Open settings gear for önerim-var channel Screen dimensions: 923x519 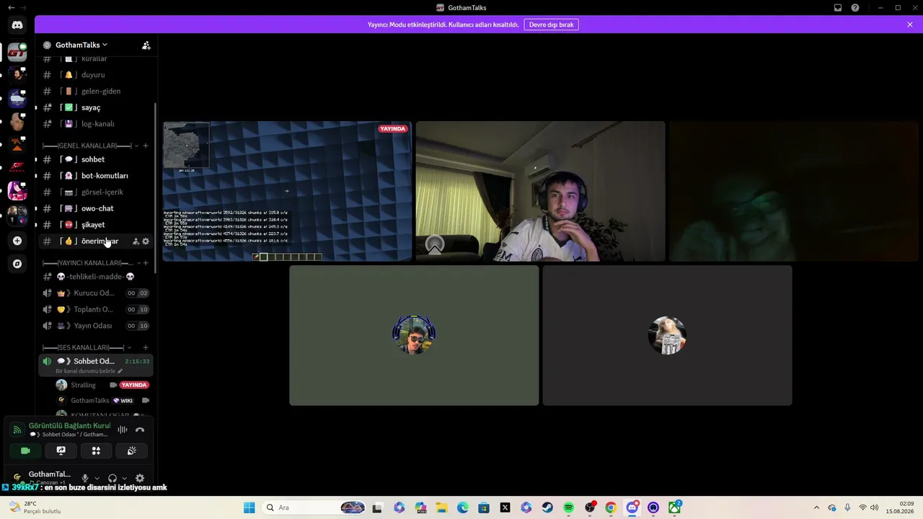click(x=146, y=241)
